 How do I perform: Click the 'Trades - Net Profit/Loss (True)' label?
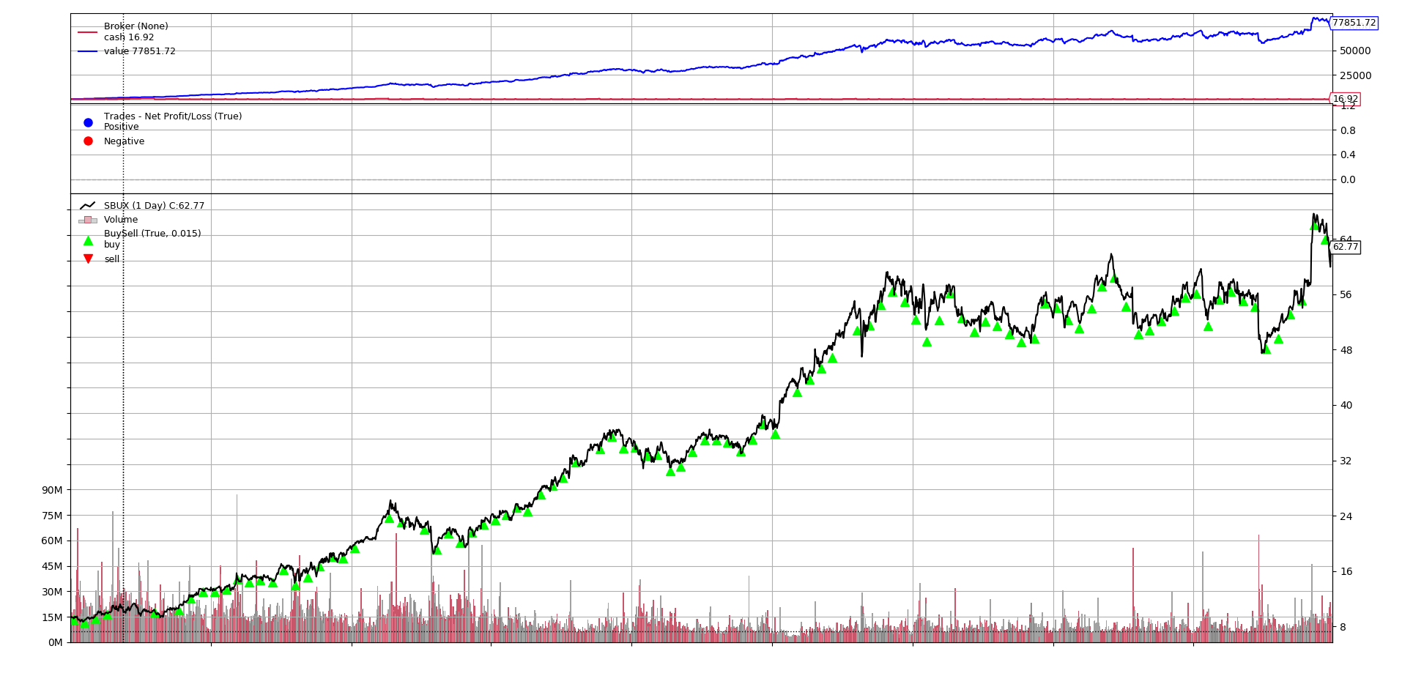[x=173, y=116]
